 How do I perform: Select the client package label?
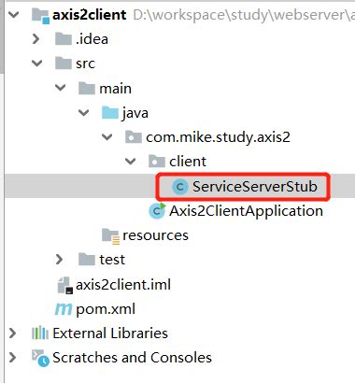click(188, 162)
